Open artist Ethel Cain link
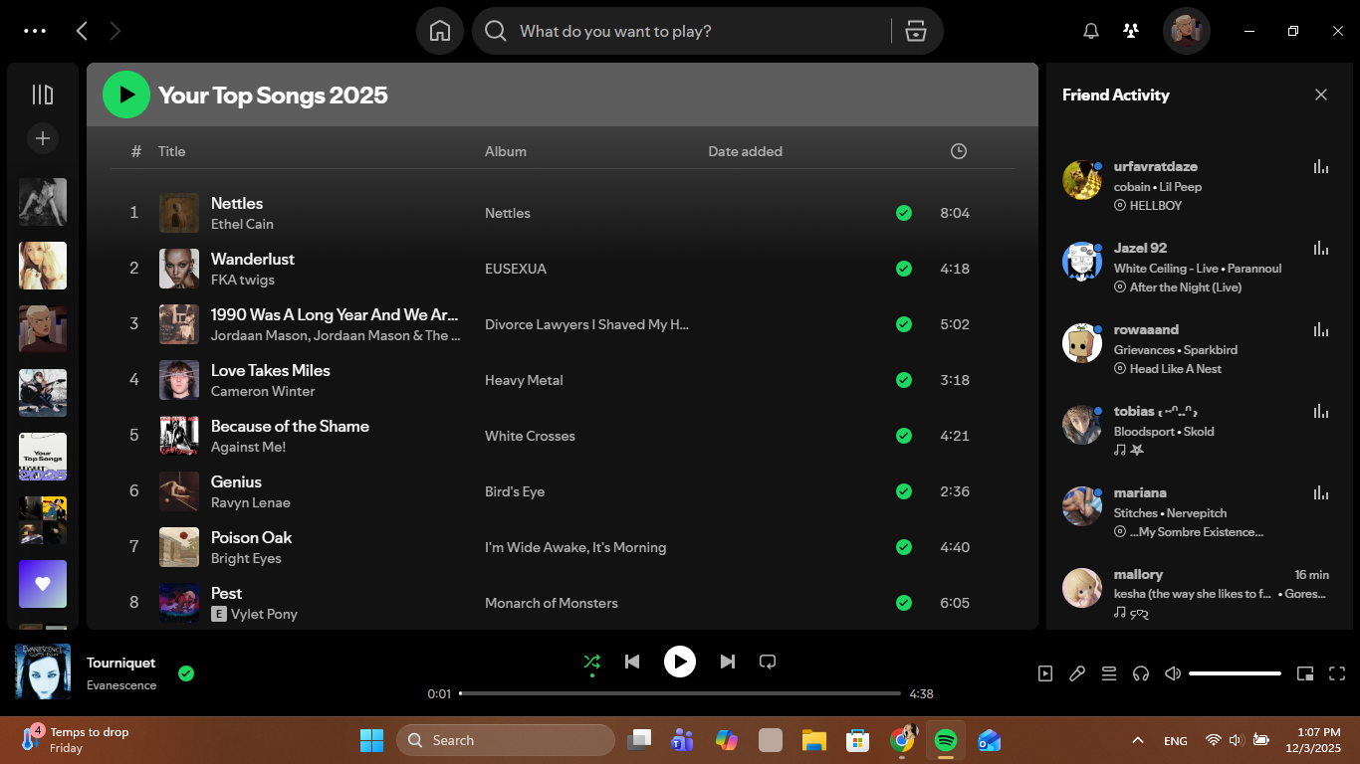Image resolution: width=1360 pixels, height=764 pixels. click(x=242, y=224)
